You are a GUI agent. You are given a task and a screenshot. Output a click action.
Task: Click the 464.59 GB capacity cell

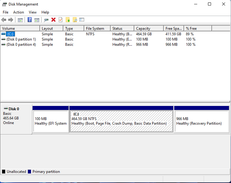point(144,34)
